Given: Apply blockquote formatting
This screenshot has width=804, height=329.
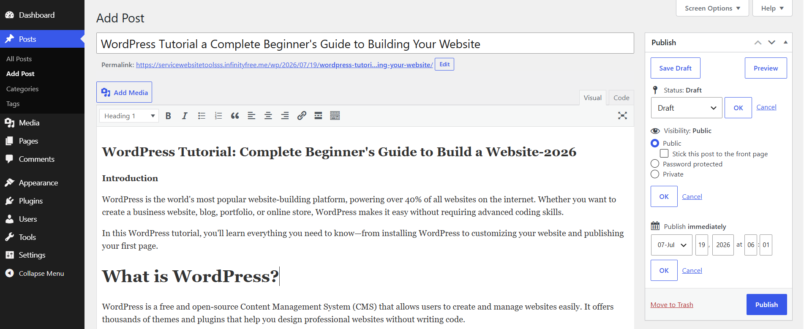Looking at the screenshot, I should coord(235,116).
